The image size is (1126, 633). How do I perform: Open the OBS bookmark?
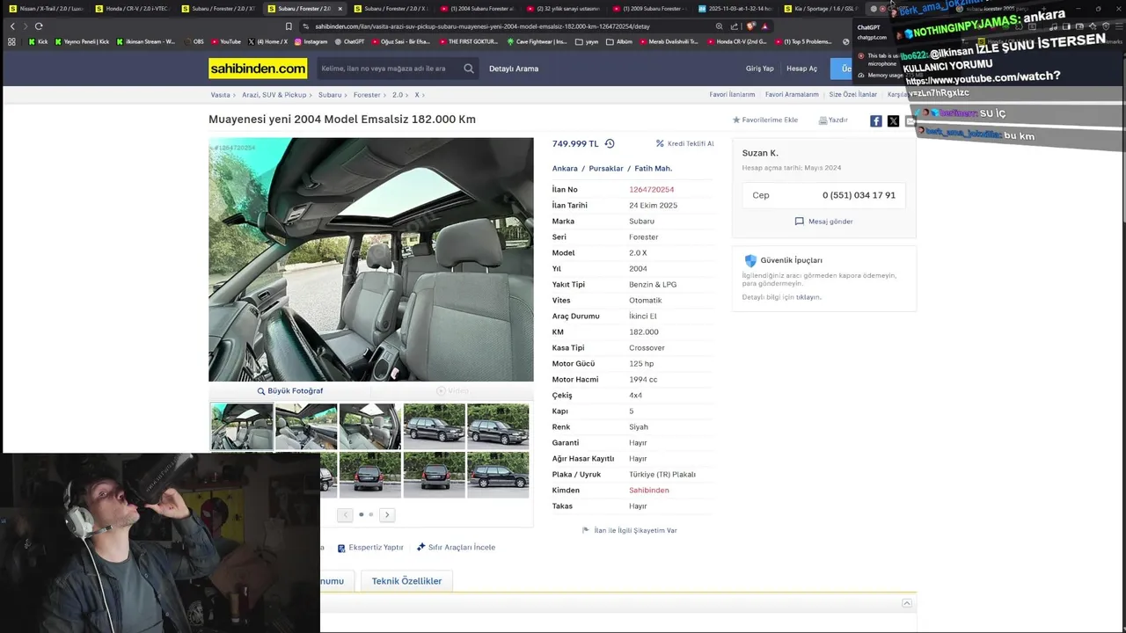(x=194, y=41)
